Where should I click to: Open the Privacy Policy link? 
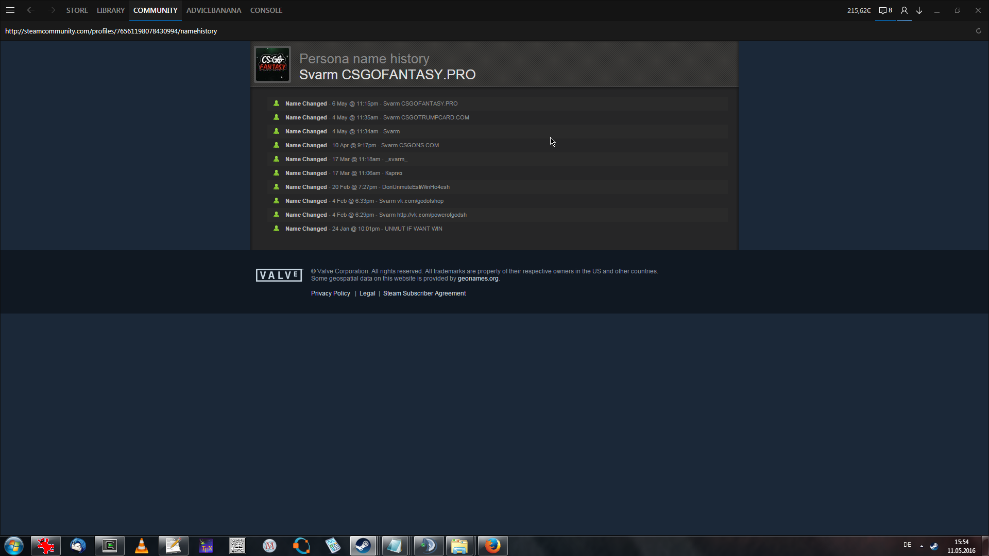click(x=330, y=293)
